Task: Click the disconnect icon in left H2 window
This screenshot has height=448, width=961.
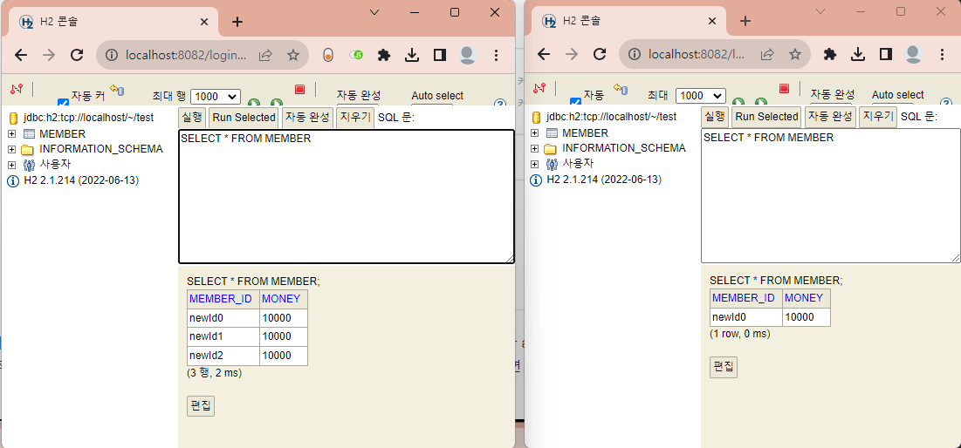Action: tap(16, 89)
